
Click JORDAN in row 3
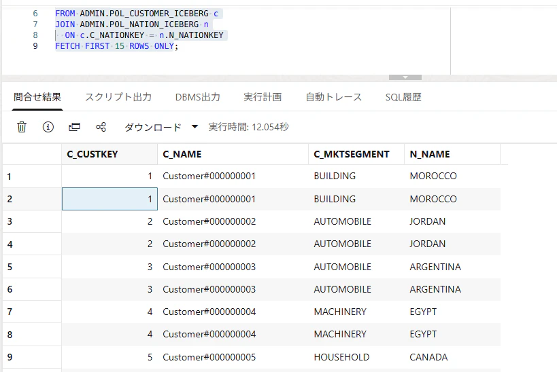tap(427, 221)
